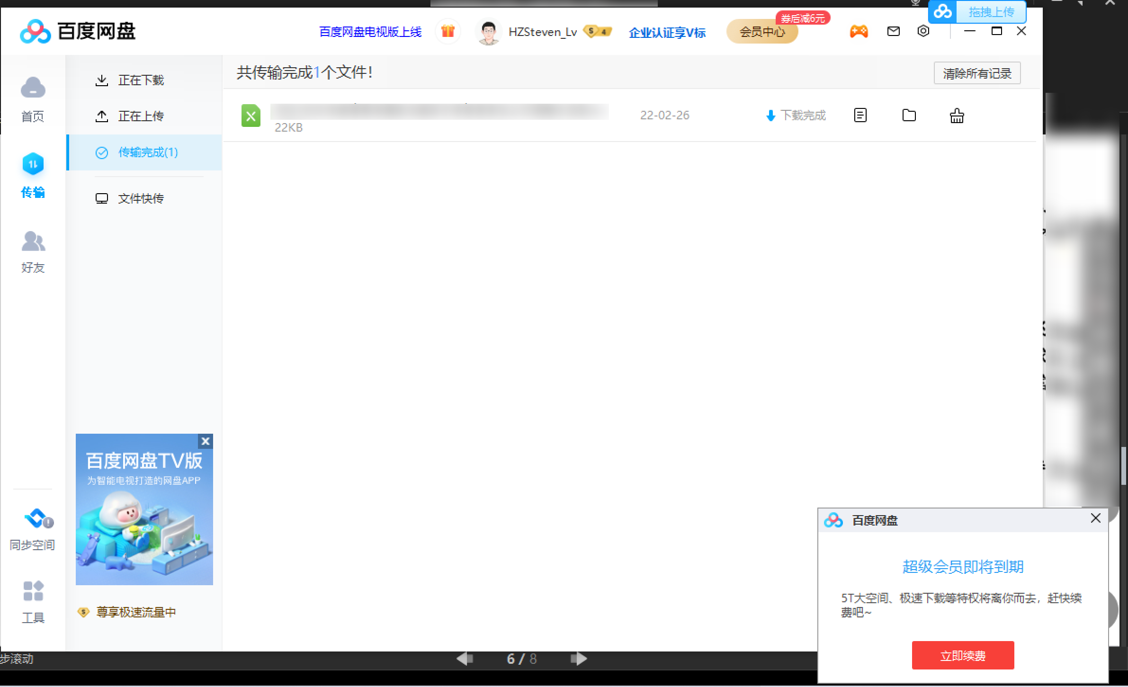Open the 会员中心 member center
The height and width of the screenshot is (687, 1128).
[x=762, y=32]
